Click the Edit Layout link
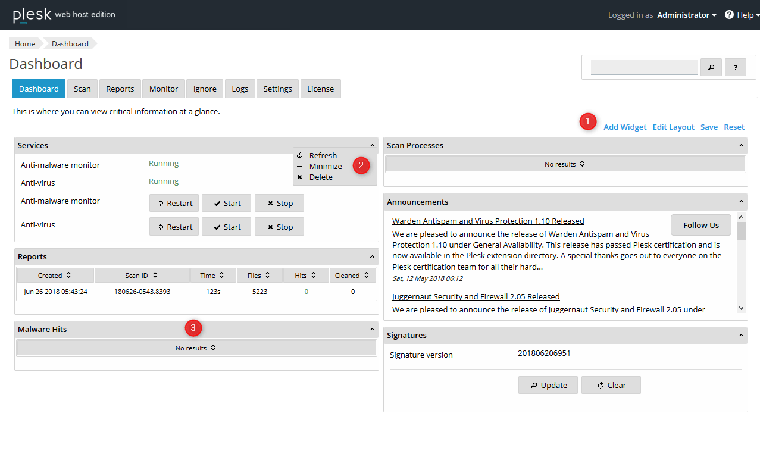Viewport: 760px width, 457px height. (x=673, y=127)
